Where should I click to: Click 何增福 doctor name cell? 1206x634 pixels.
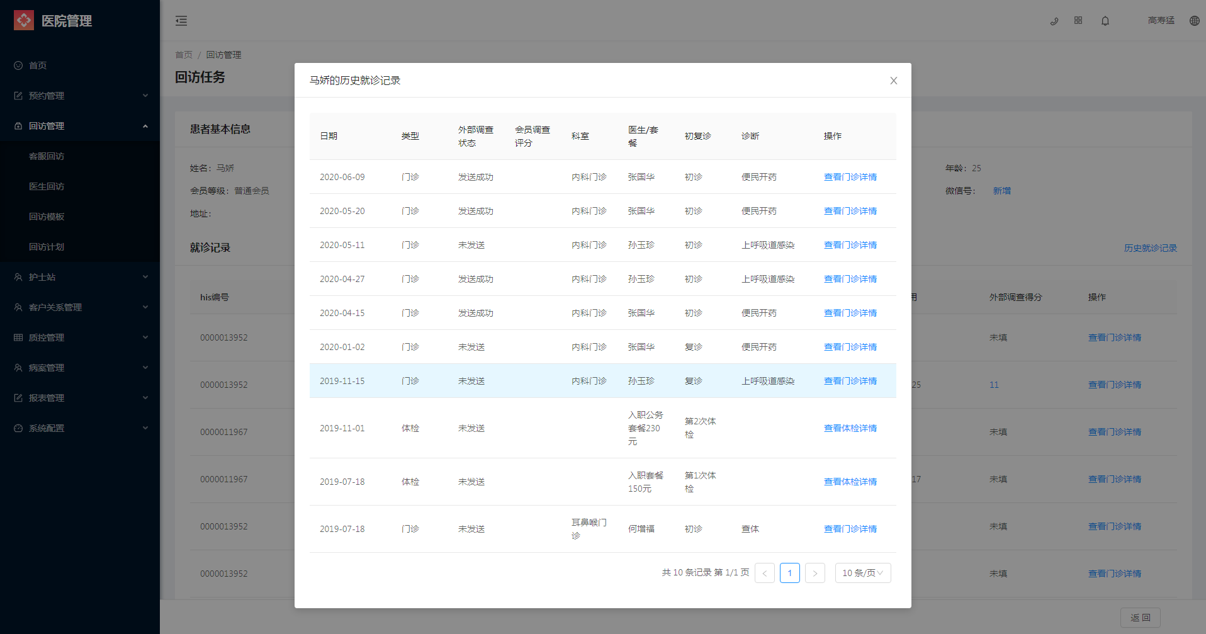click(641, 529)
